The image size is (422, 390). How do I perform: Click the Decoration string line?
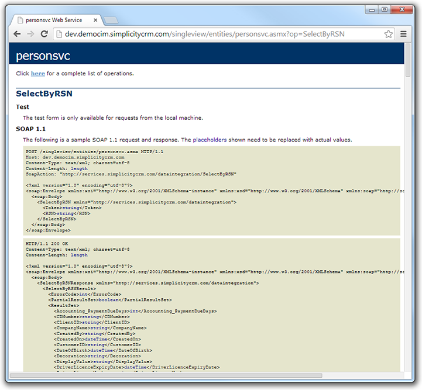coord(97,356)
